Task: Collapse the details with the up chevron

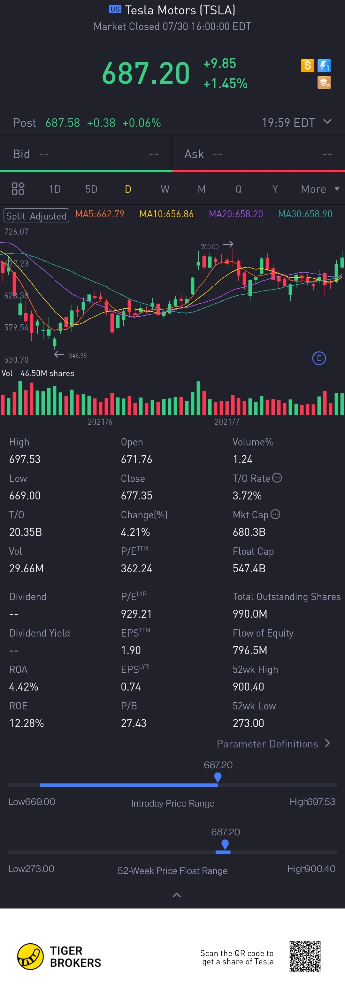Action: tap(177, 895)
